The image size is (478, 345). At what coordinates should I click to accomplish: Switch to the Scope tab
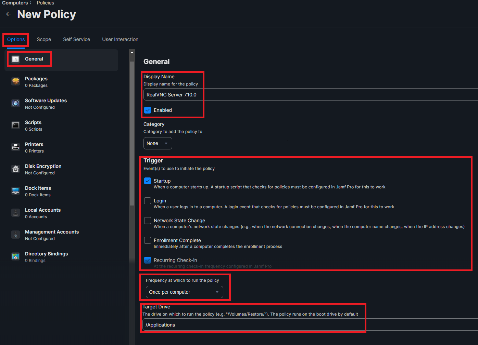44,39
